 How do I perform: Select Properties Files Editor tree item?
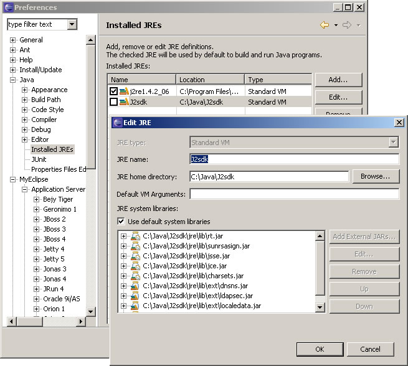pos(59,169)
